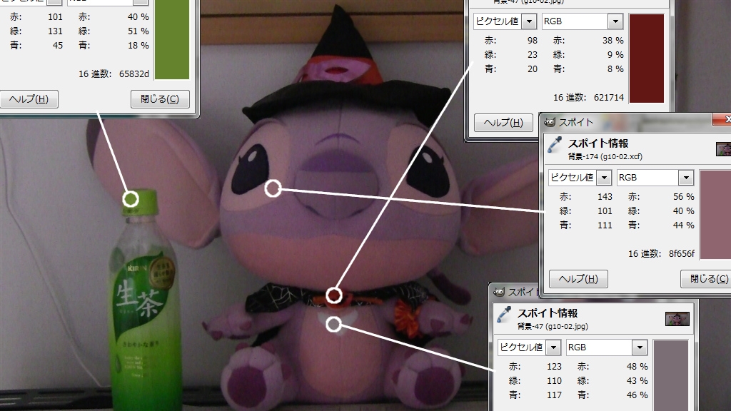Open RGB dropdown in the 背景-174 dialog
This screenshot has height=411, width=731.
[655, 178]
